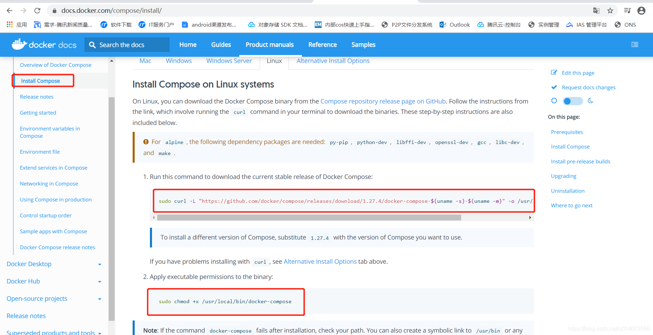The image size is (653, 335).
Task: Toggle the right sidebar menu icon
Action: (x=635, y=45)
